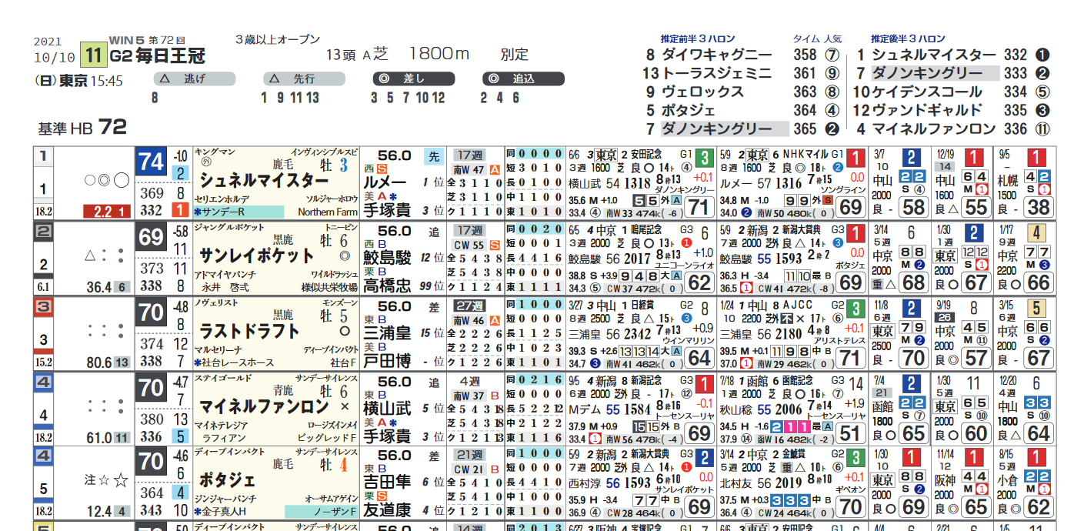Select owner 金子真人H
1084x531 pixels.
[222, 511]
